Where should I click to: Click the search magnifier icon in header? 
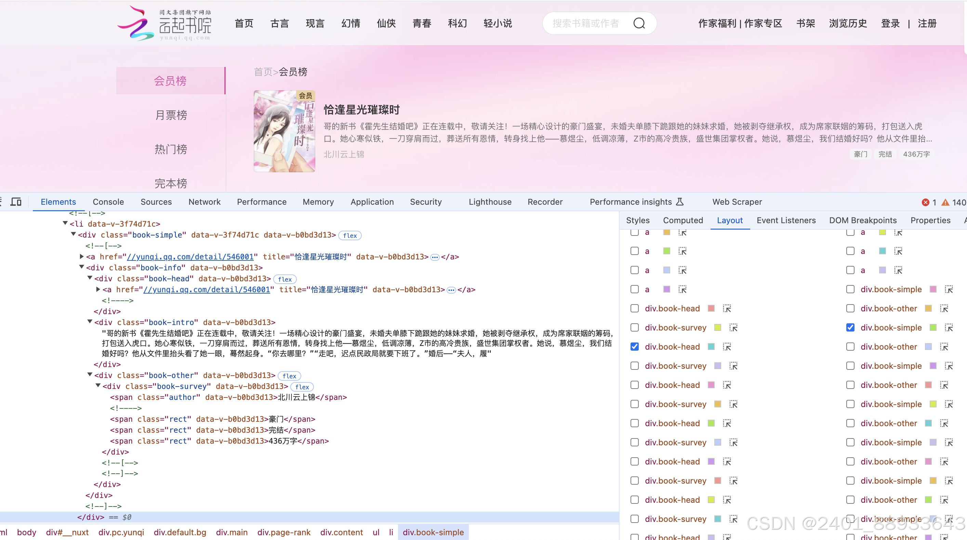(639, 23)
